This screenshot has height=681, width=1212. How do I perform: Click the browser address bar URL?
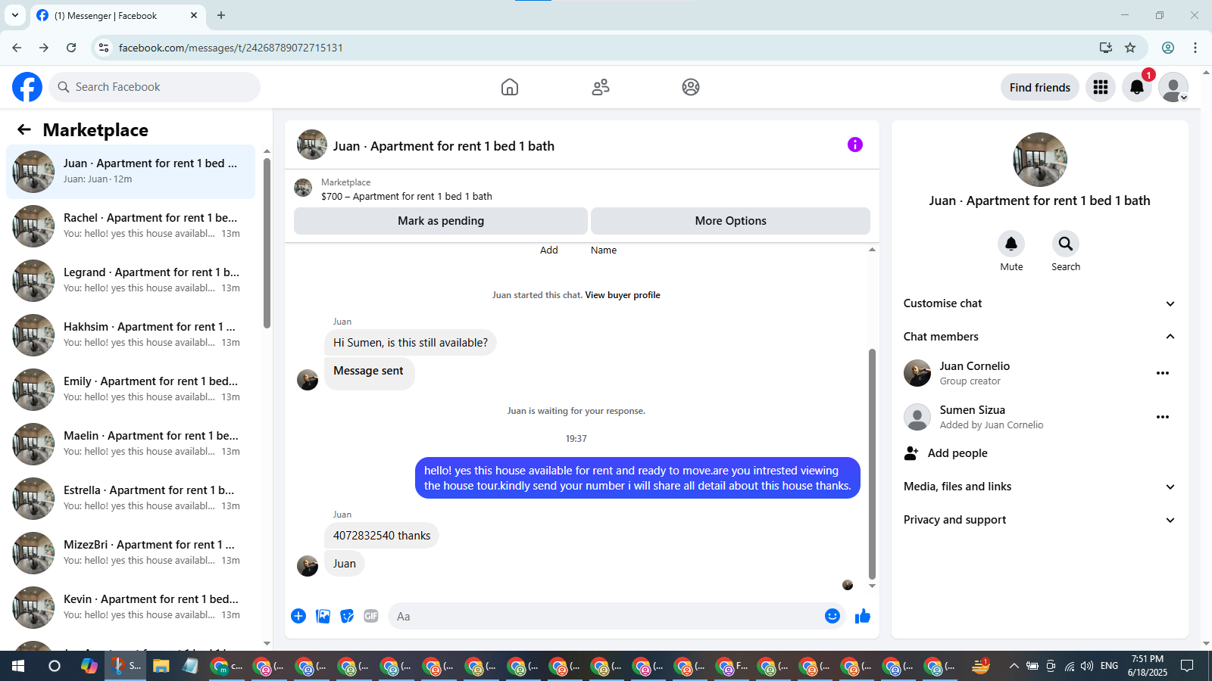pyautogui.click(x=231, y=48)
